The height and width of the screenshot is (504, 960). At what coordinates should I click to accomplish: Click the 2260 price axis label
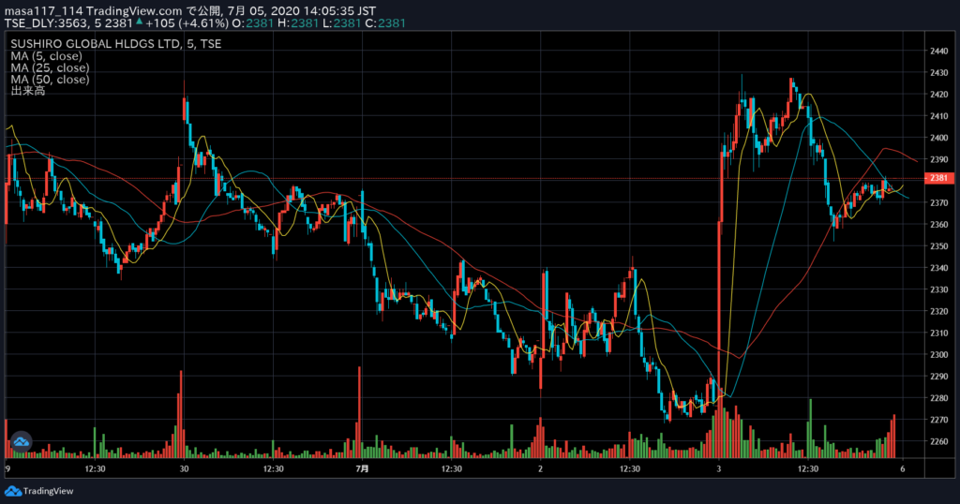(x=938, y=441)
